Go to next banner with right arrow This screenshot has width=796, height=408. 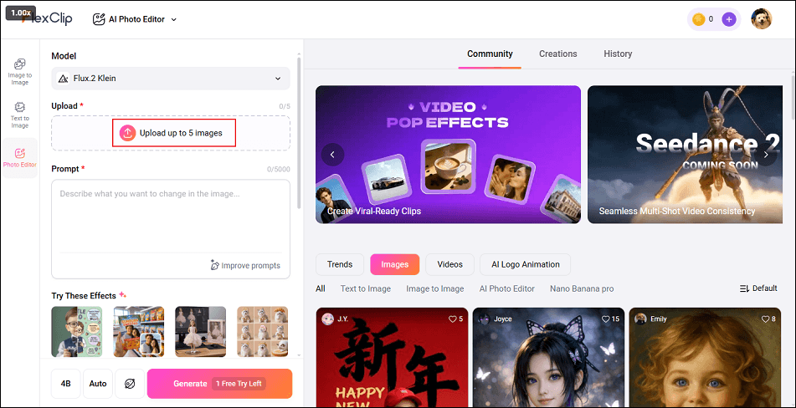pos(766,154)
